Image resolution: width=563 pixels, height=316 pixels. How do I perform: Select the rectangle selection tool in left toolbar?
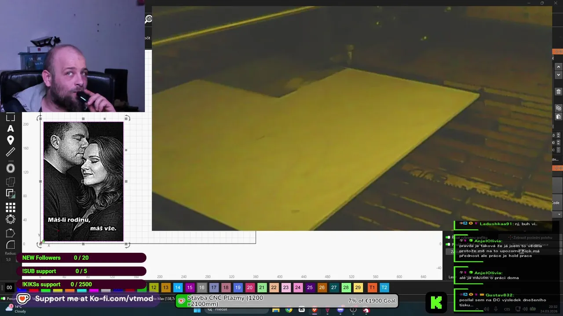click(11, 117)
